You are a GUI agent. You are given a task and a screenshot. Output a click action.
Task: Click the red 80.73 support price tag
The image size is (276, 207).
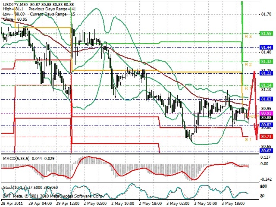pos(267,136)
